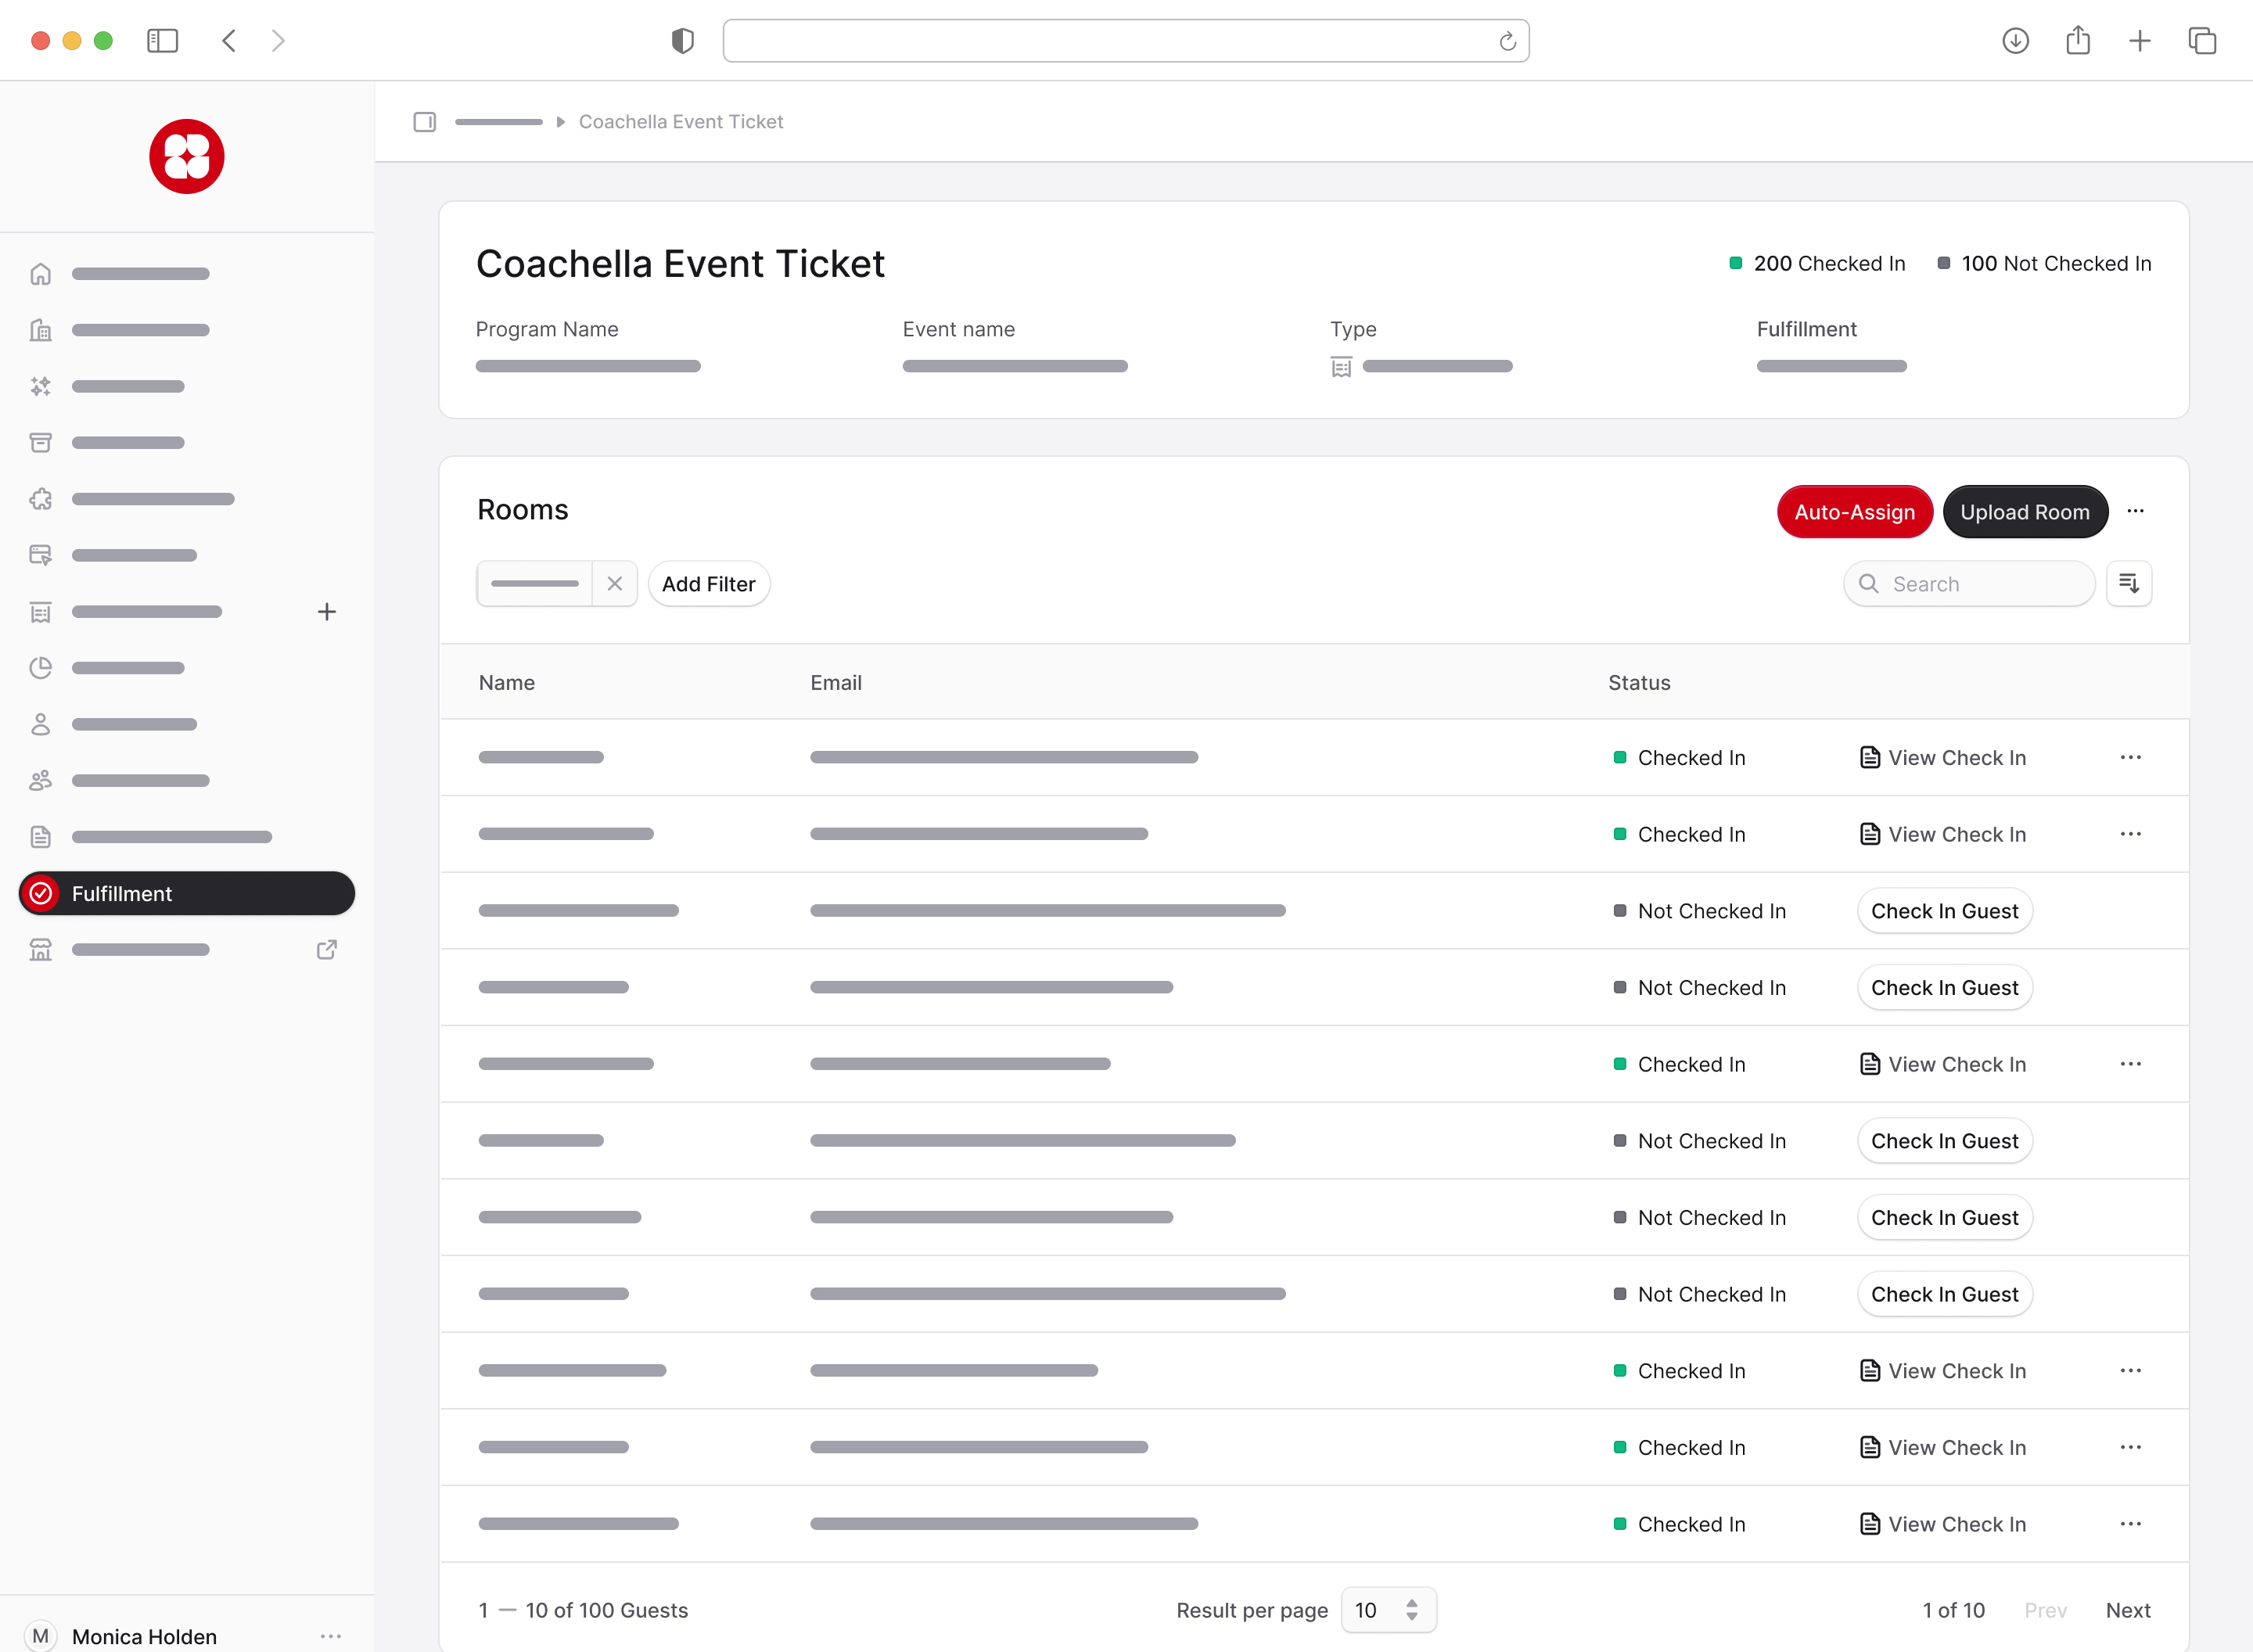2253x1652 pixels.
Task: Click the Auto-Assign button
Action: click(1855, 512)
